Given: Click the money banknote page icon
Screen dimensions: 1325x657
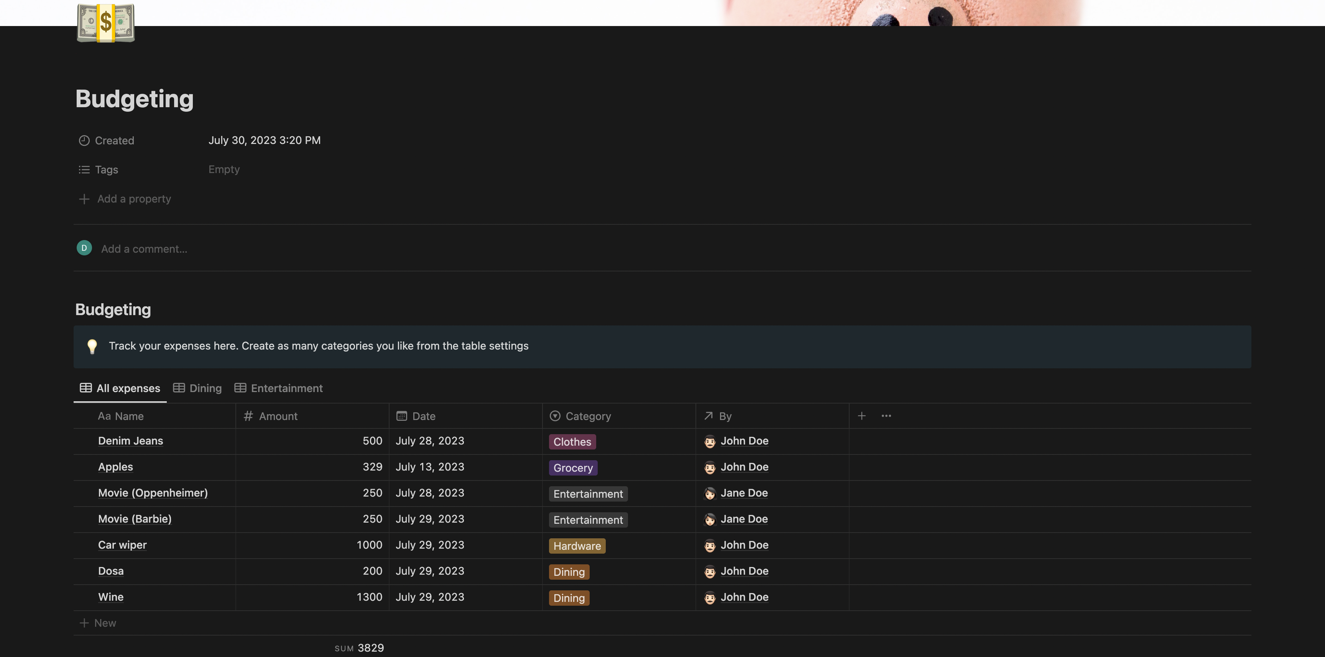Looking at the screenshot, I should 105,23.
